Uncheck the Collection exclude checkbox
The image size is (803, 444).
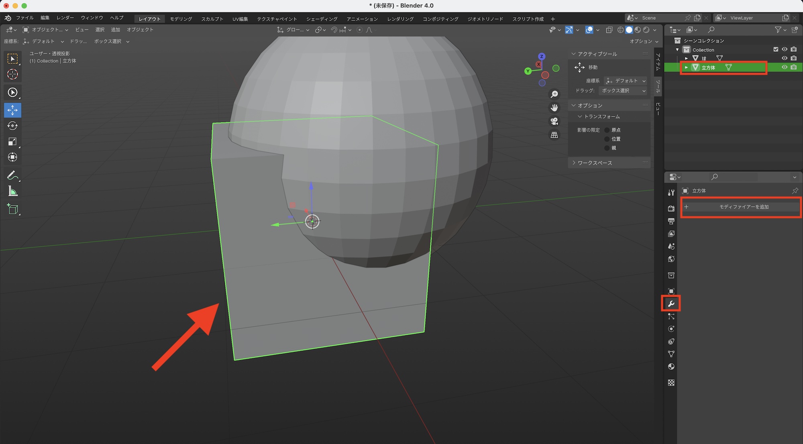coord(776,49)
